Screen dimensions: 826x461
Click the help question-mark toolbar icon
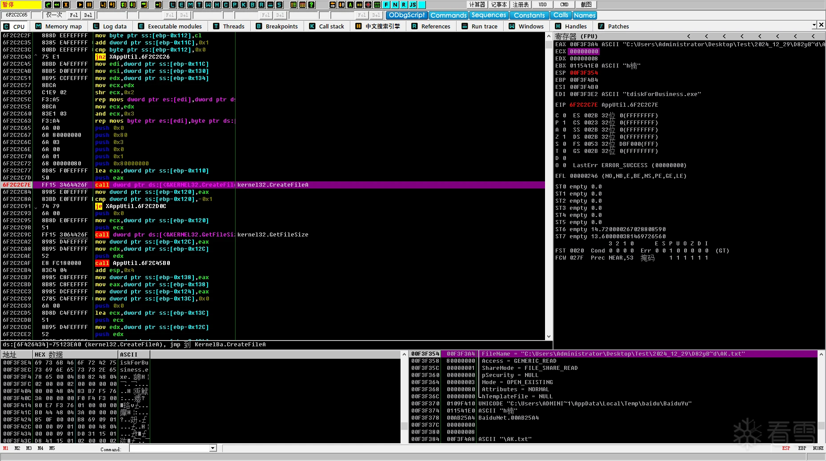click(311, 4)
